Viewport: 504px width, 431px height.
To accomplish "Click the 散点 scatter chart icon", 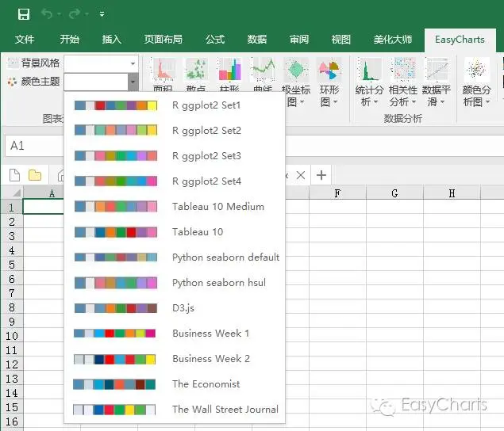I will (196, 70).
